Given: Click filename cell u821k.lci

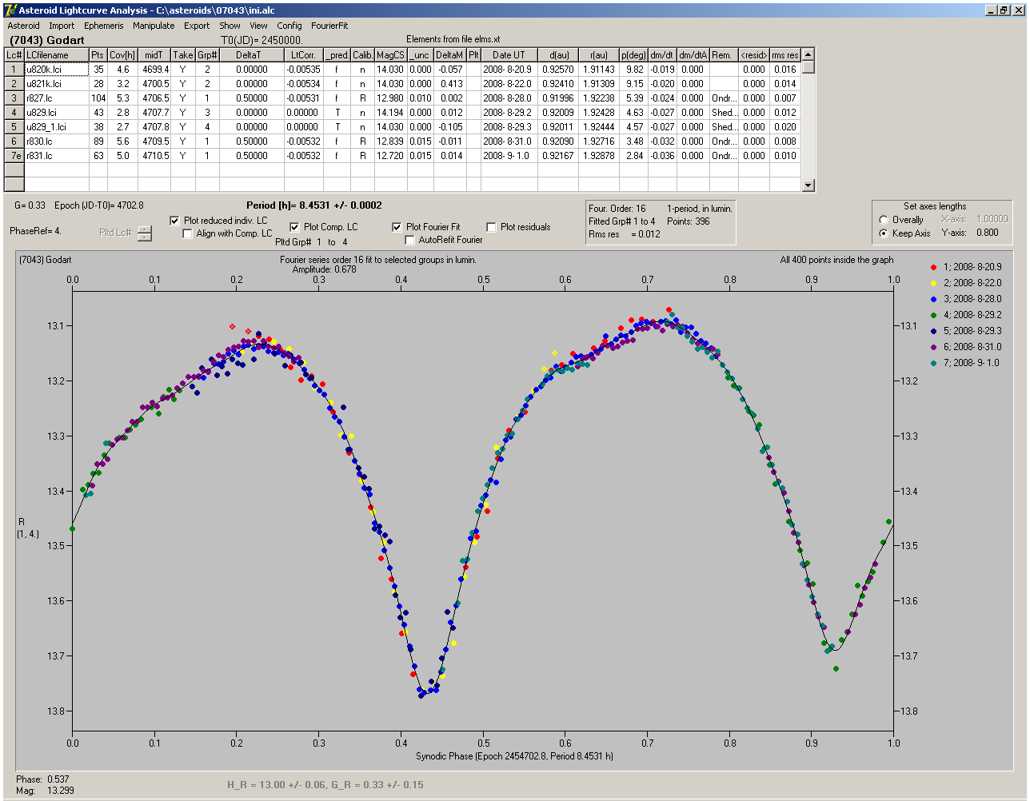Looking at the screenshot, I should point(57,84).
